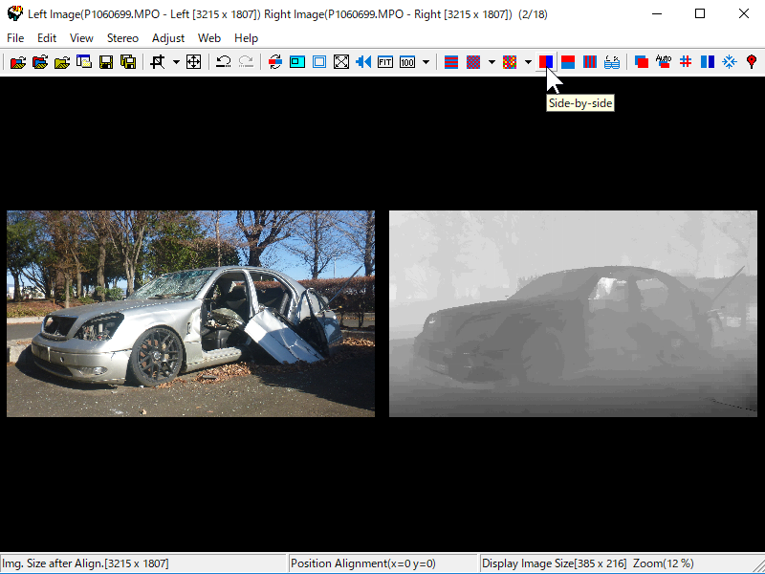The image size is (765, 574).
Task: Maximize the StereoPhoto Maker window
Action: click(700, 13)
